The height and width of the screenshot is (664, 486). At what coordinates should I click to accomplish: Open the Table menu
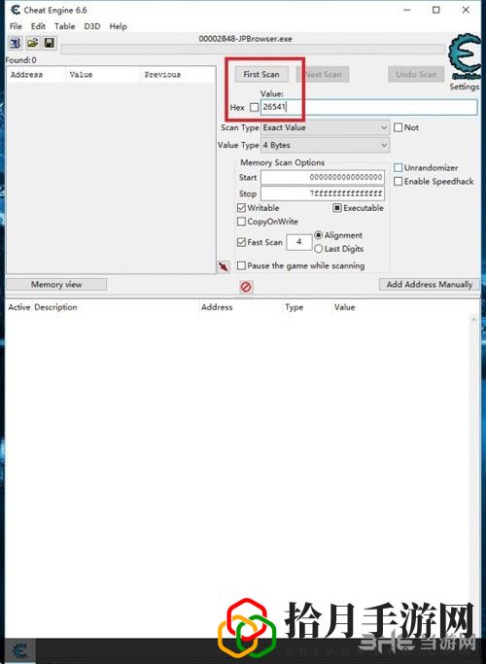point(64,26)
